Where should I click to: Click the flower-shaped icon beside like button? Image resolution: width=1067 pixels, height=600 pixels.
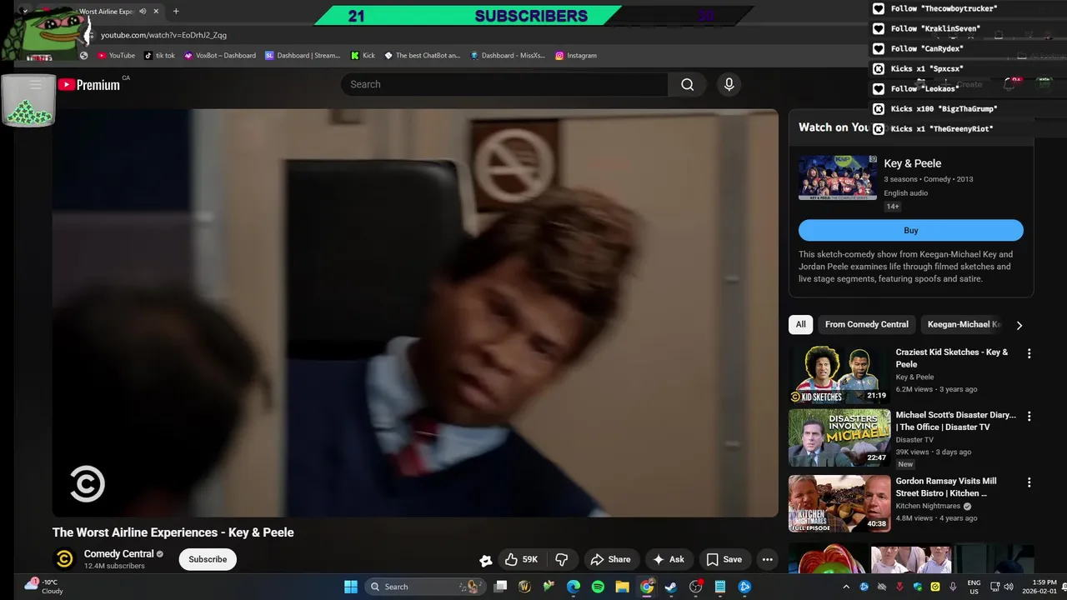(486, 560)
